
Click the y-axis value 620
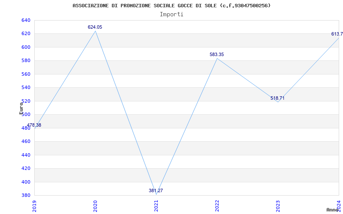coord(26,34)
